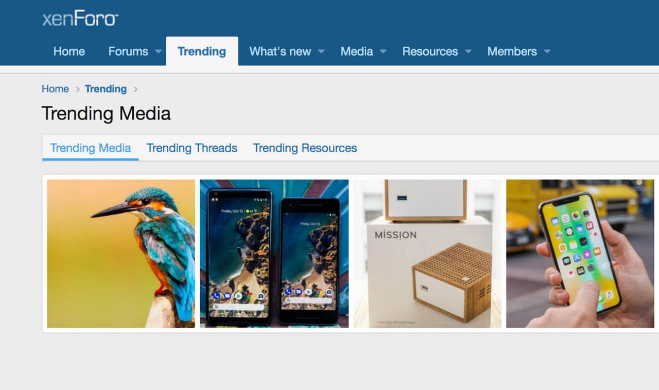Expand the Resources dropdown arrow
The height and width of the screenshot is (390, 659).
tap(468, 51)
